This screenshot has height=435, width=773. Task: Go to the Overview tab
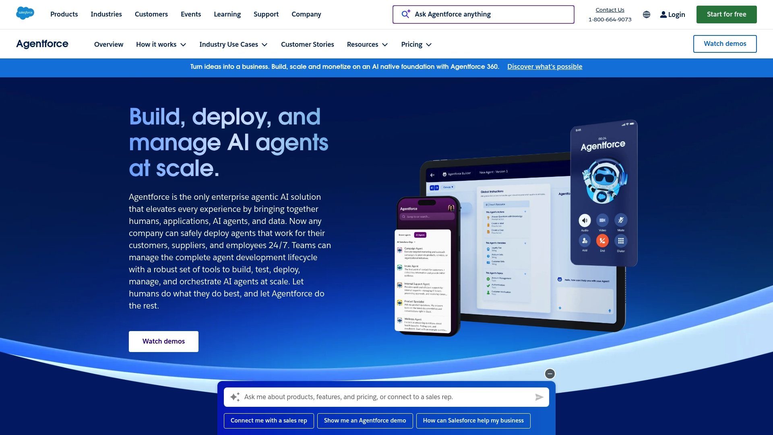point(109,44)
